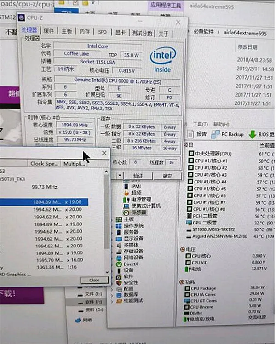Select the DirectX Xbox icon
Image resolution: width=276 pixels, height=344 pixels.
tap(119, 264)
